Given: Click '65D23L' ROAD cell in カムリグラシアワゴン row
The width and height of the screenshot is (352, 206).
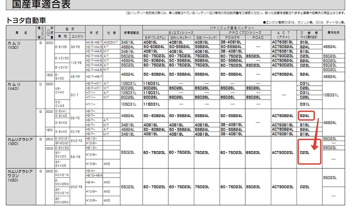Looking at the screenshot, I should pos(253,187).
